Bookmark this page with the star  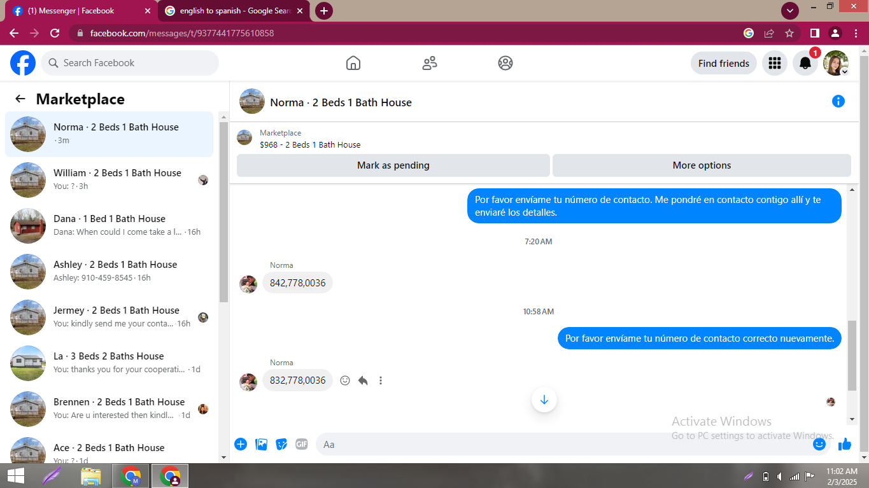click(x=789, y=33)
